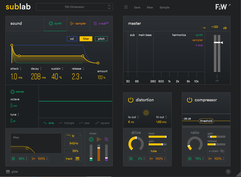This screenshot has width=241, height=177.
Task: Click the mixer x-sub waves icon
Action: tap(106, 139)
